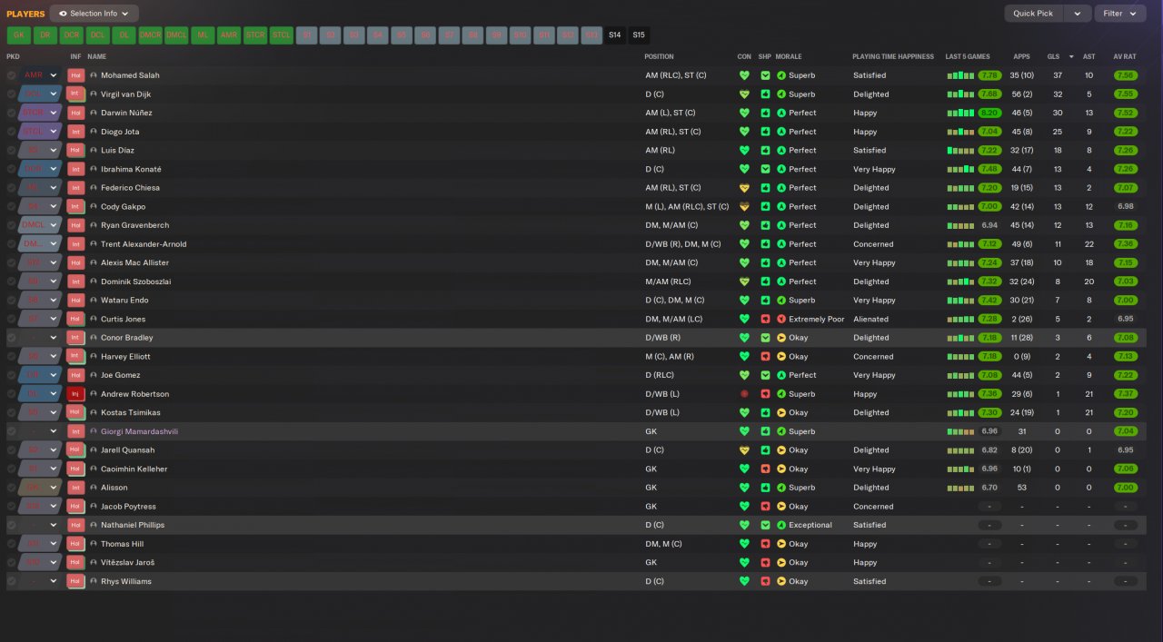Toggle the picked checkmark for Conor Bradley
Screen dimensions: 1163x642
click(x=12, y=338)
